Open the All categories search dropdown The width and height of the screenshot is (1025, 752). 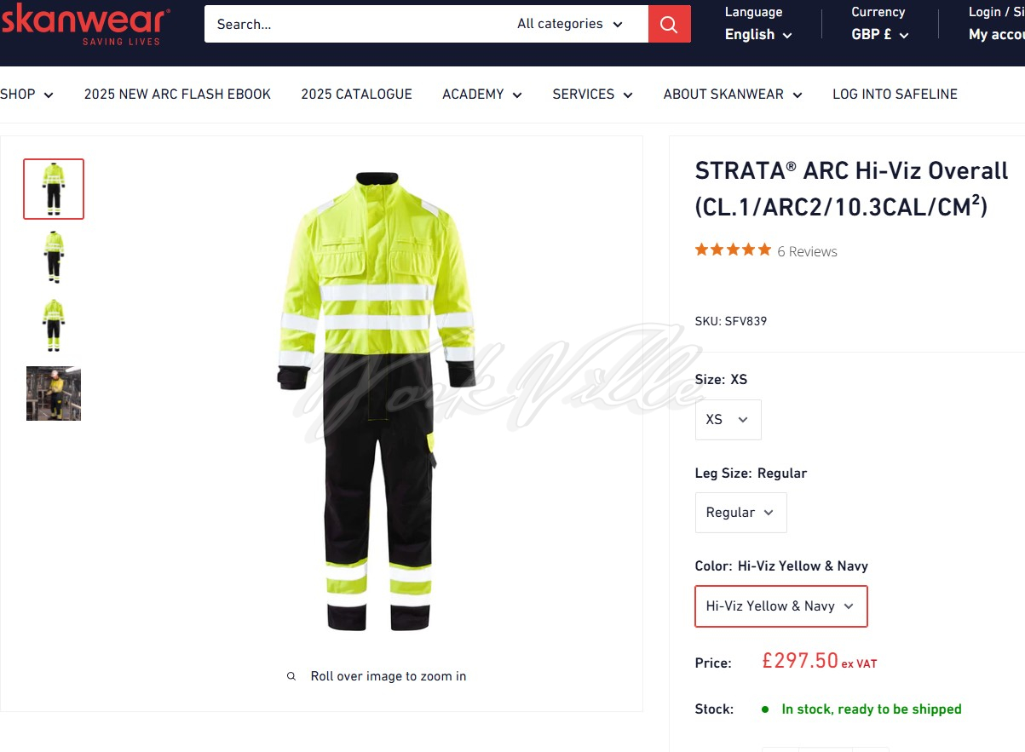pyautogui.click(x=570, y=24)
